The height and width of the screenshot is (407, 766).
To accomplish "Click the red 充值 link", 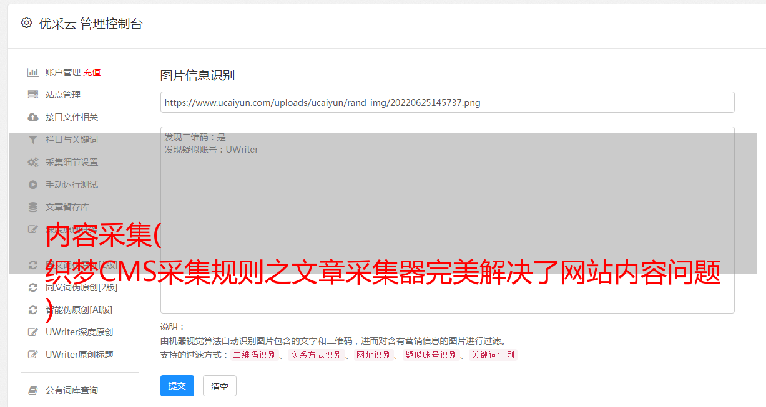I will [92, 72].
